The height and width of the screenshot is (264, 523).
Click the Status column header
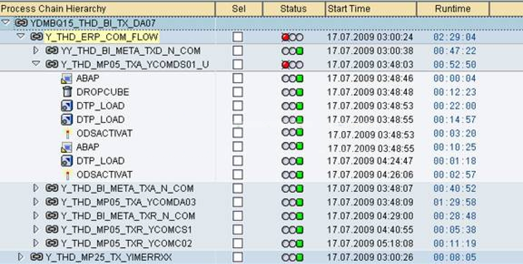tap(294, 9)
